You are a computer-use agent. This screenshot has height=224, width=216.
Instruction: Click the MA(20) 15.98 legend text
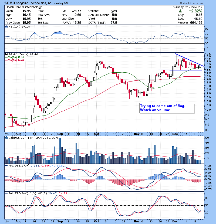16,57
